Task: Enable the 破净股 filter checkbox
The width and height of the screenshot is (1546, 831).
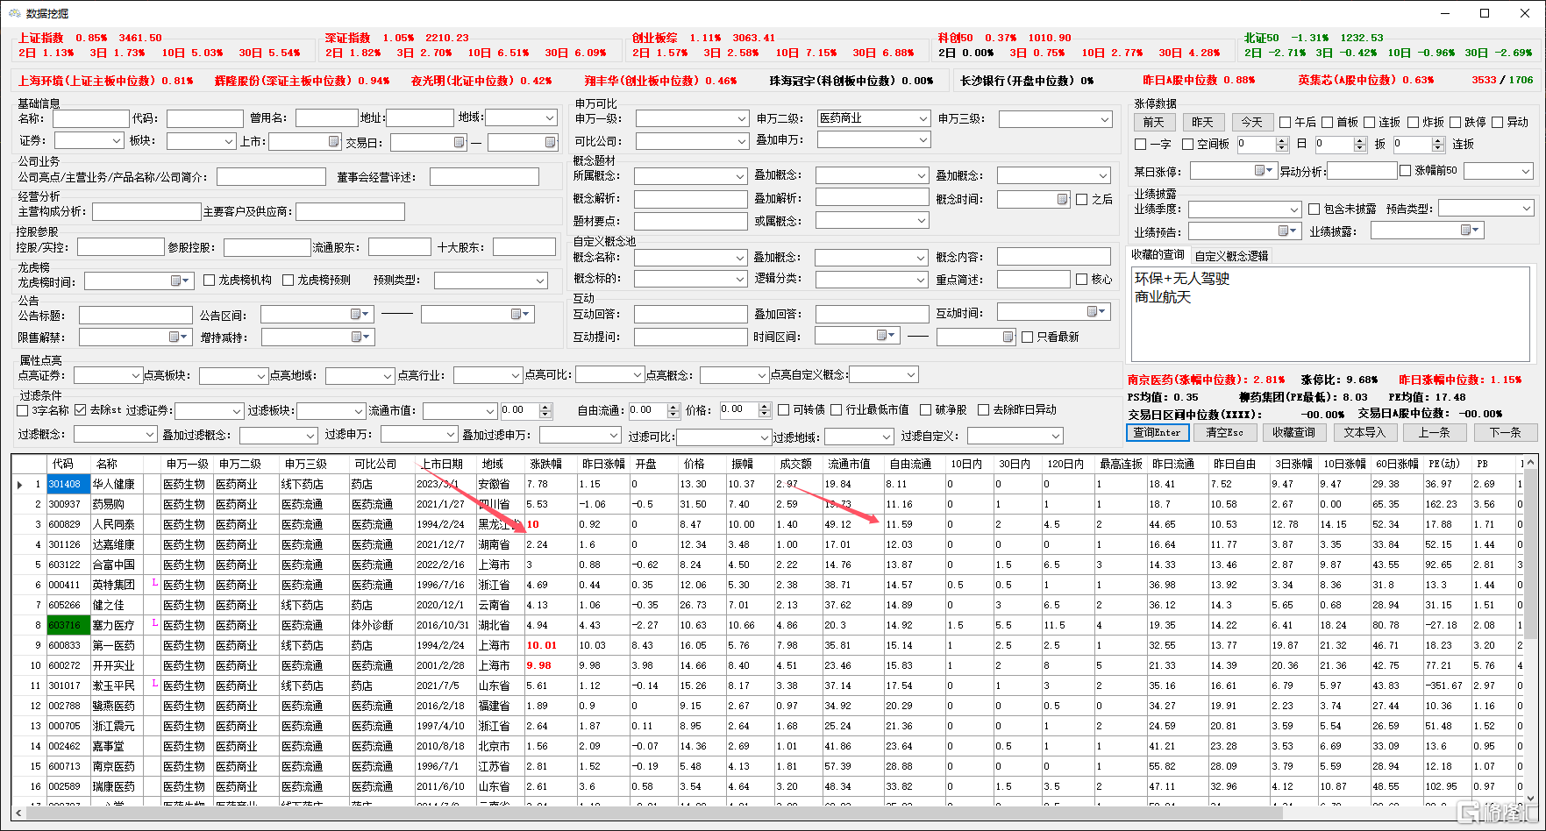Action: pos(925,409)
